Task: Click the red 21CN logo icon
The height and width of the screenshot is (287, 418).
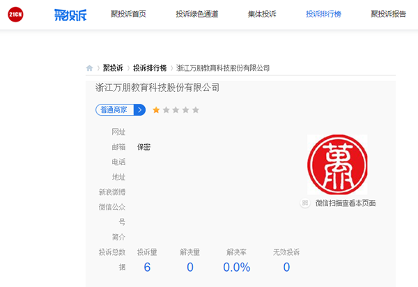Action: point(16,15)
